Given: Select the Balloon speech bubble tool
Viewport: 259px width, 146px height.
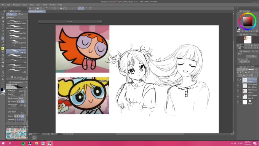Looking at the screenshot, I should (x=3, y=82).
